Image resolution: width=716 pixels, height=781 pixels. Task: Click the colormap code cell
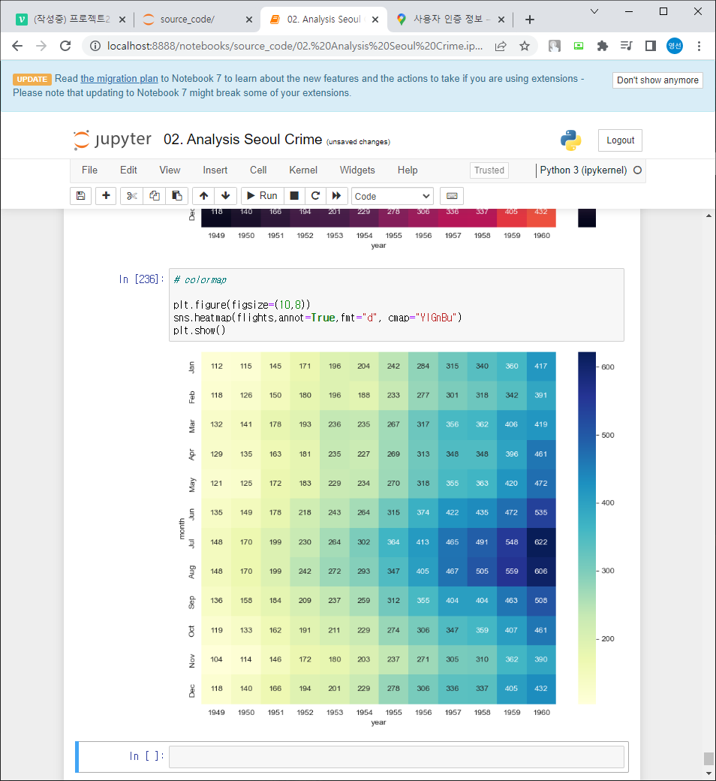click(x=396, y=305)
